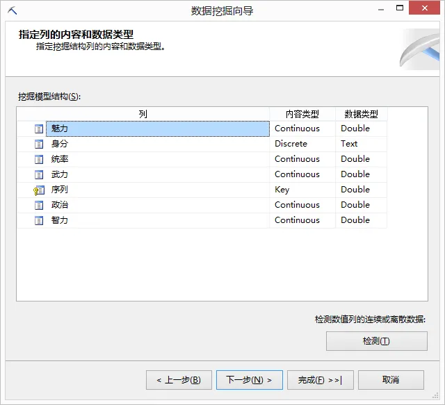Click the 列 column header
The width and height of the screenshot is (445, 405).
coord(143,114)
